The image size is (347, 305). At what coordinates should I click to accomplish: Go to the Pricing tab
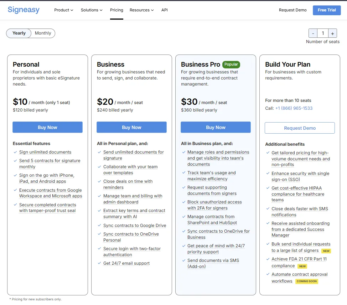click(116, 10)
